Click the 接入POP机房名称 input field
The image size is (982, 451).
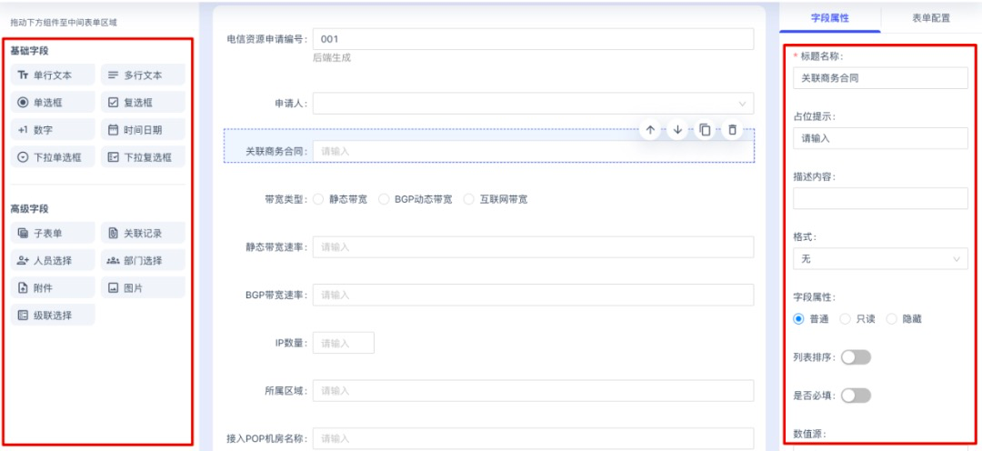[534, 438]
